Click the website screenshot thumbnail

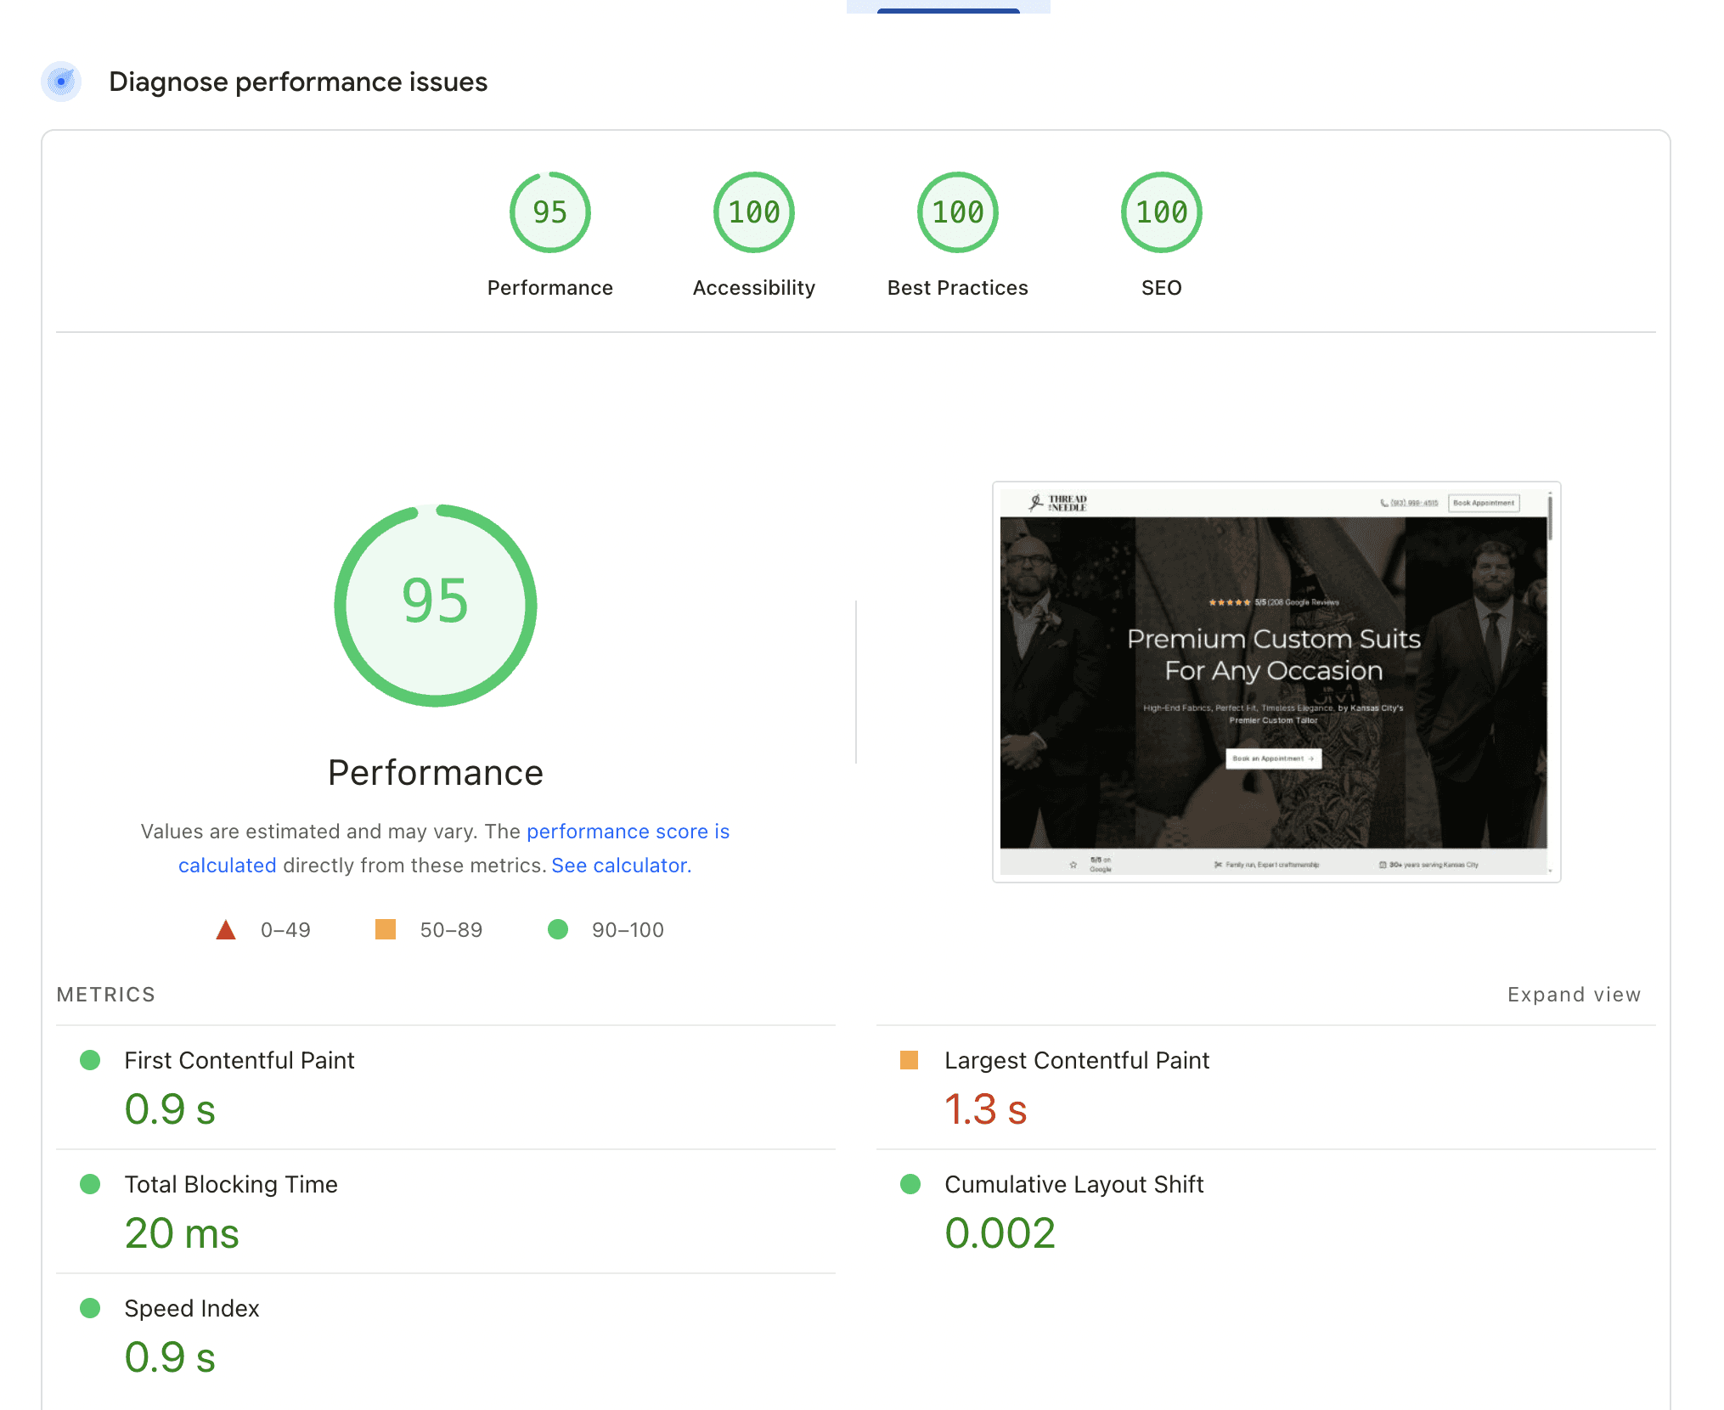coord(1276,682)
